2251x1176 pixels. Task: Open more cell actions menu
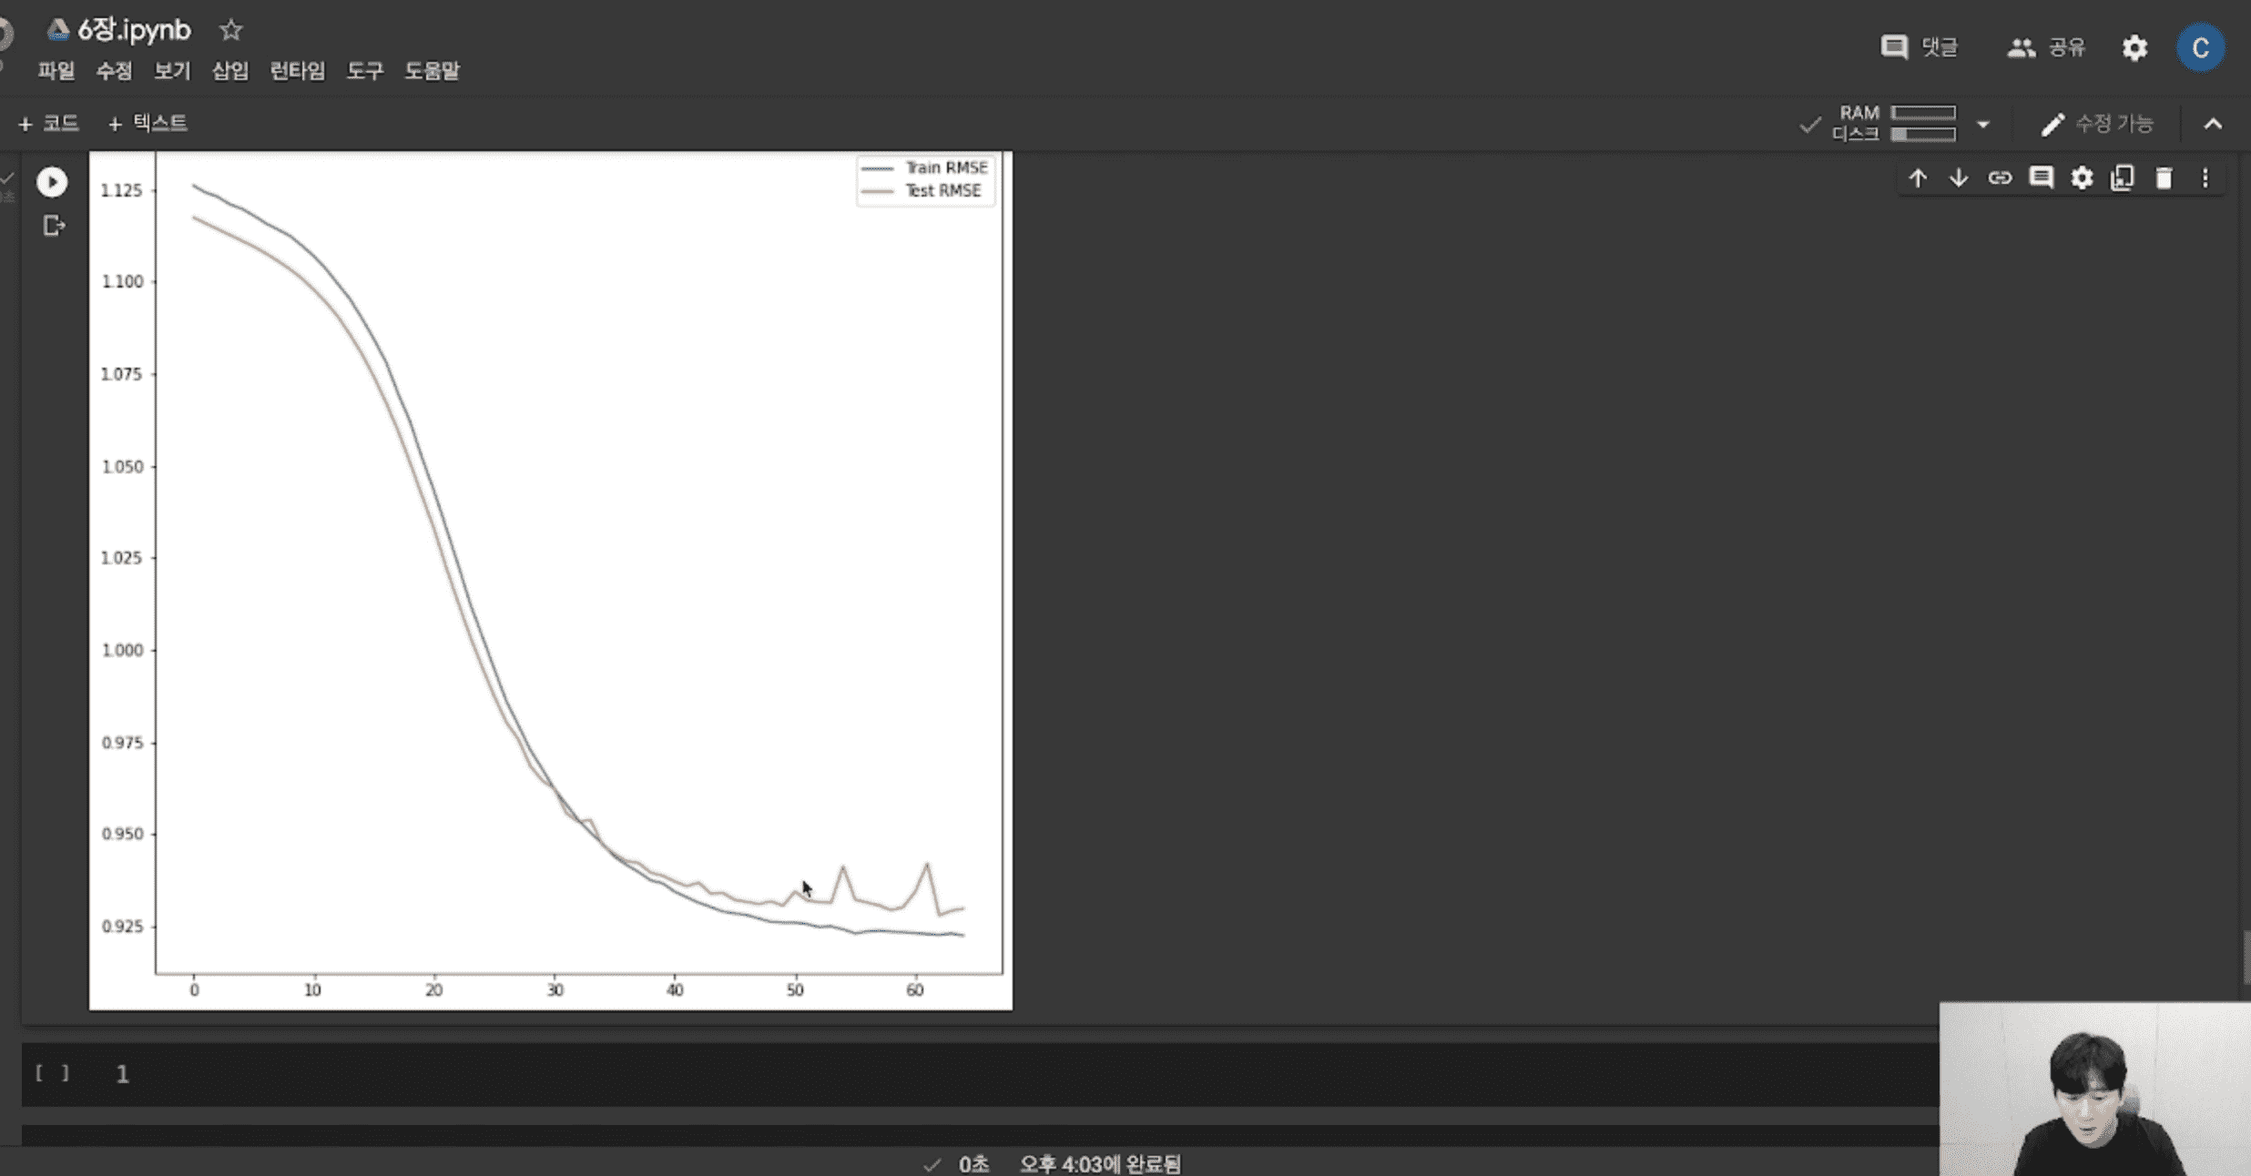[2205, 178]
